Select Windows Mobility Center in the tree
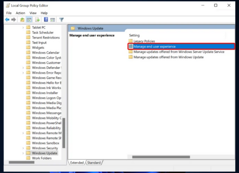239x173 pixels. [46, 118]
